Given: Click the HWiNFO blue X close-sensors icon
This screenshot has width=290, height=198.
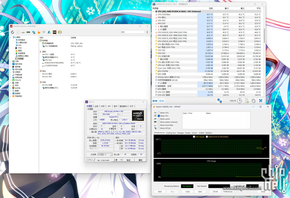Looking at the screenshot, I should [261, 101].
